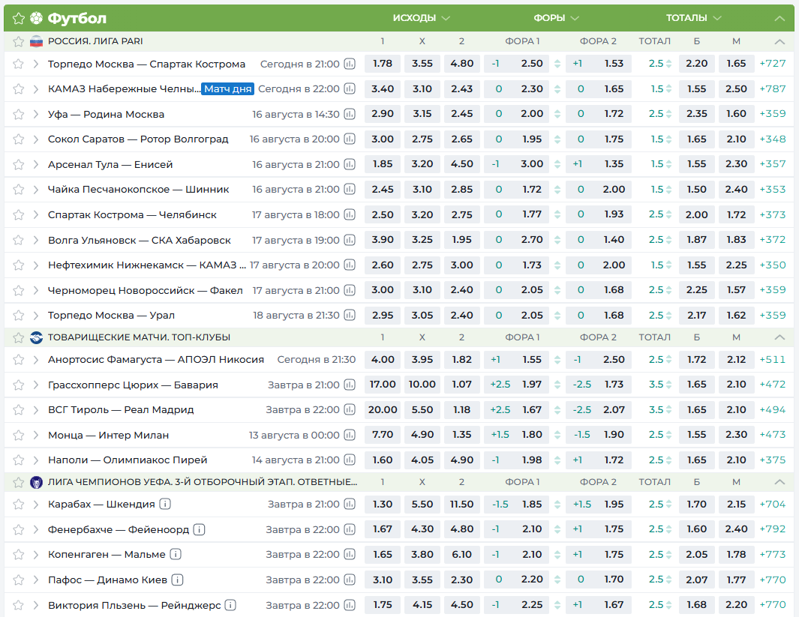Open statistics icon for Монца — Интер Милан
Viewport: 799px width, 617px height.
[350, 435]
